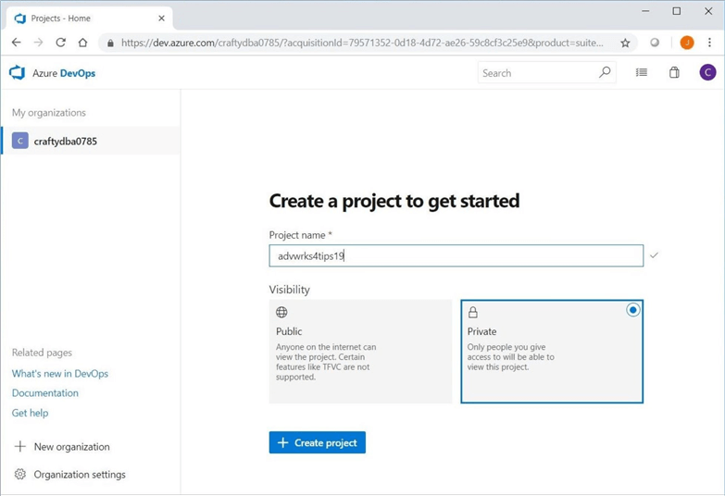Open What's new in DevOps link
This screenshot has height=496, width=725.
tap(60, 374)
